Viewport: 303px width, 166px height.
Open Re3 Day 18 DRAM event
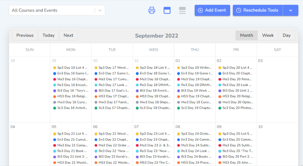click(153, 85)
